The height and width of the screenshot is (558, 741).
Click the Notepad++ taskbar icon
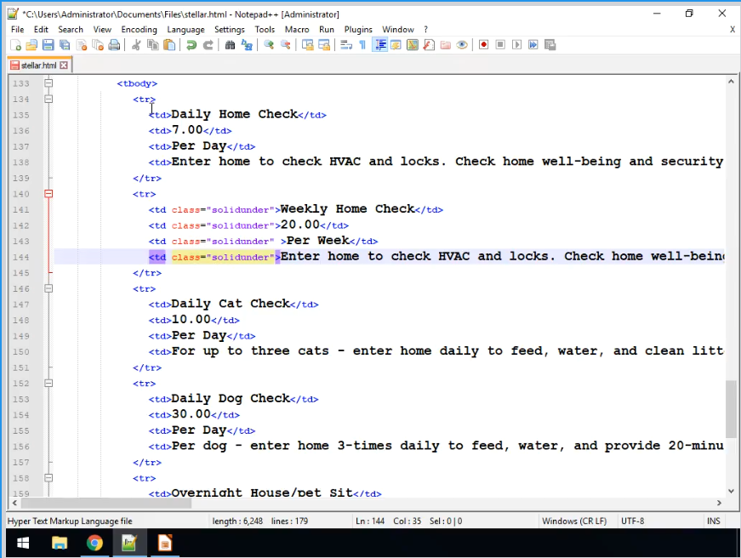click(129, 543)
